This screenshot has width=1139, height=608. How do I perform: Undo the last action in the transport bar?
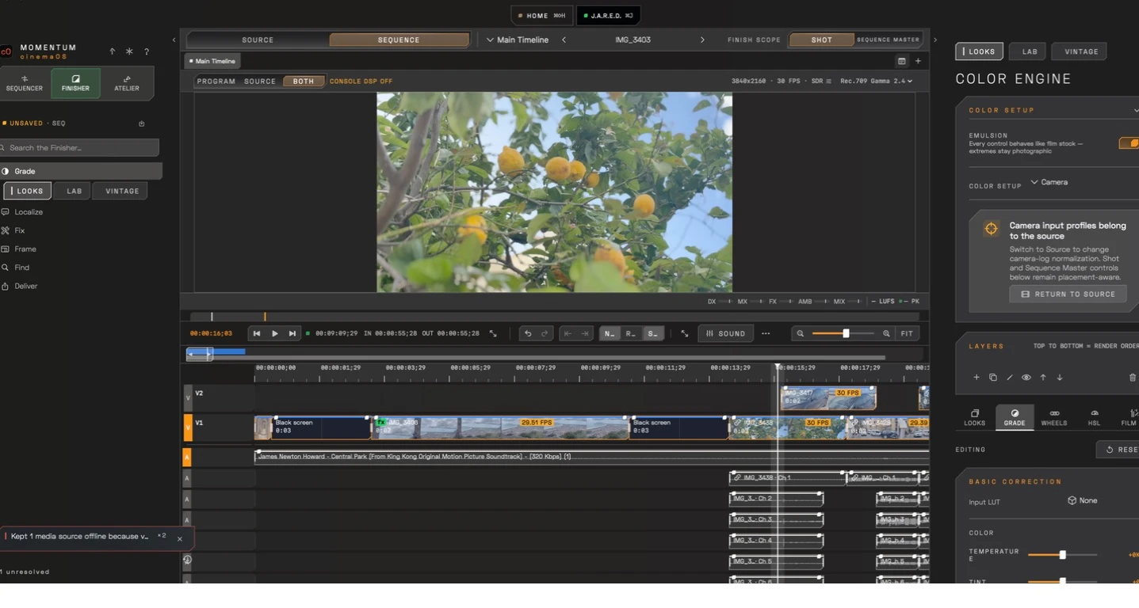[528, 334]
